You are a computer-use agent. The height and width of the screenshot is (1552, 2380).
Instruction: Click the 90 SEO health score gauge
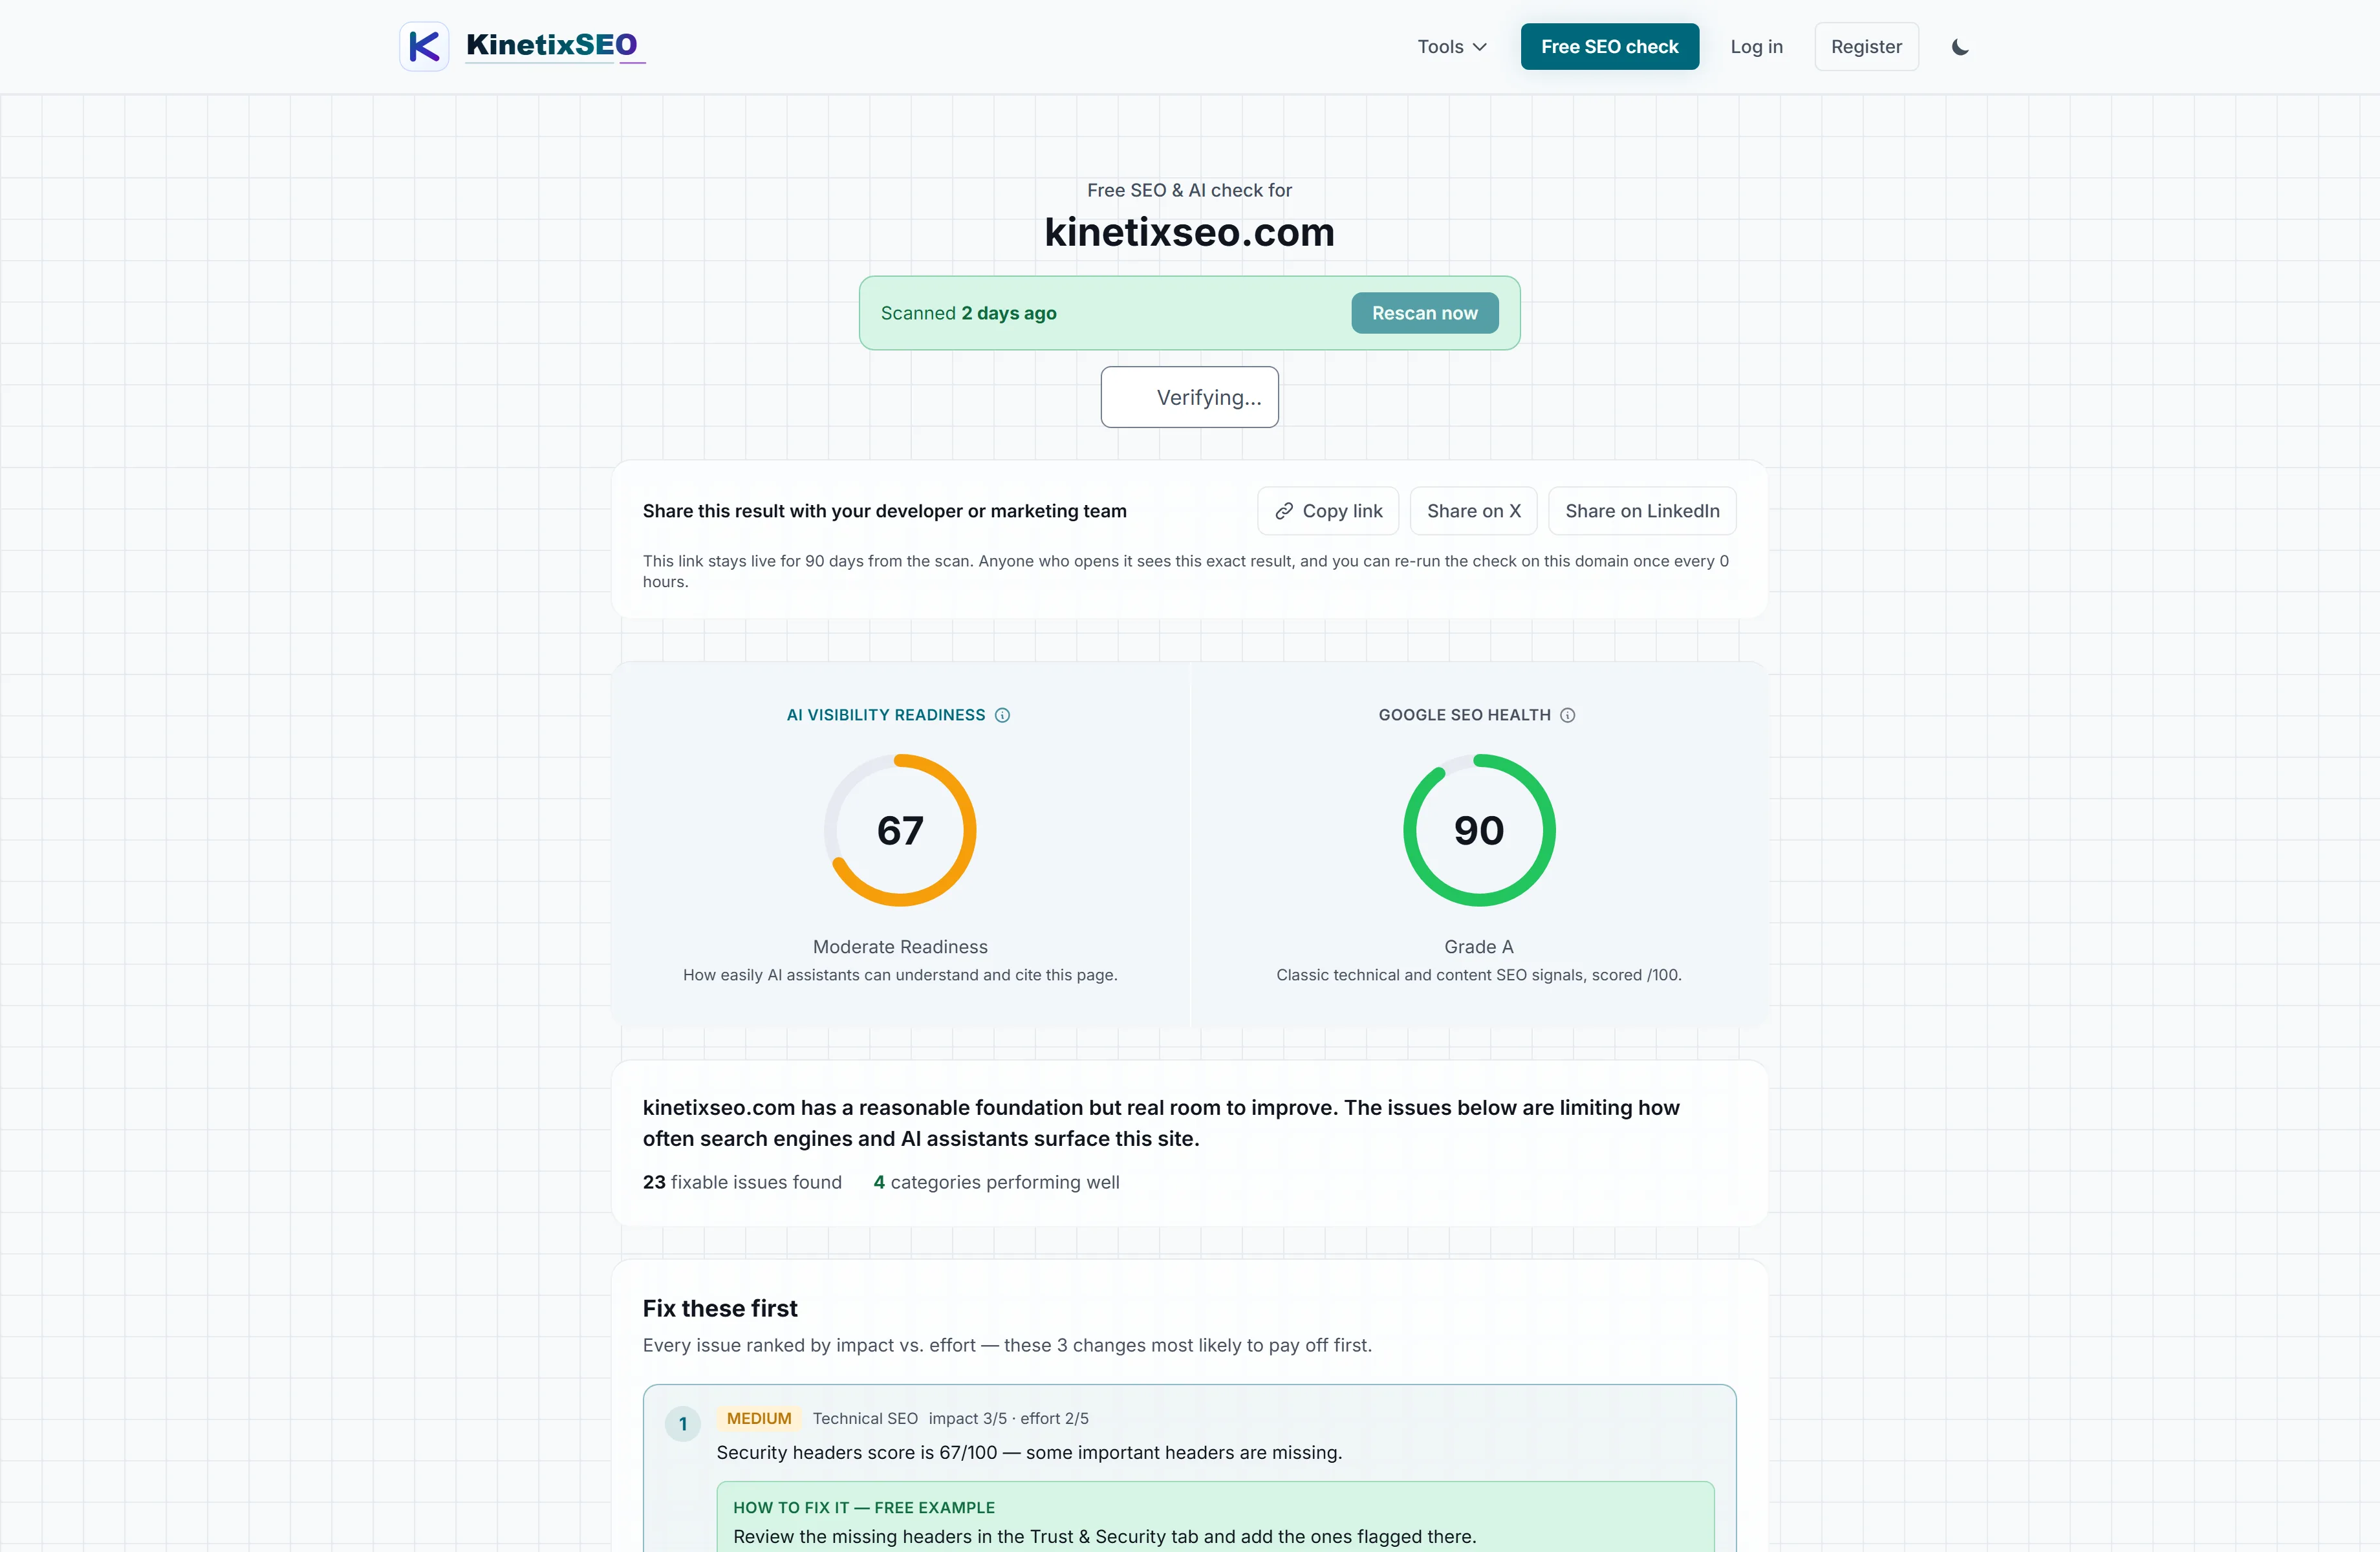pyautogui.click(x=1479, y=830)
